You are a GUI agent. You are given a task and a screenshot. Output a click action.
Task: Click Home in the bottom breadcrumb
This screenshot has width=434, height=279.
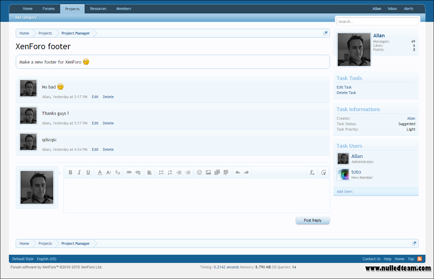click(x=24, y=243)
